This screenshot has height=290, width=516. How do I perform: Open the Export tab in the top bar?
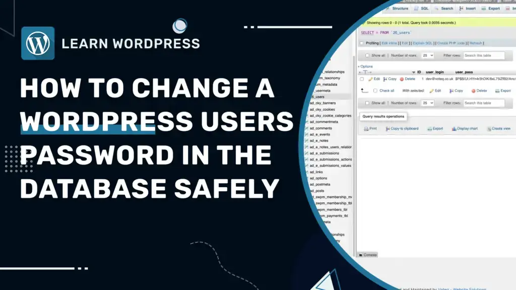tap(494, 9)
